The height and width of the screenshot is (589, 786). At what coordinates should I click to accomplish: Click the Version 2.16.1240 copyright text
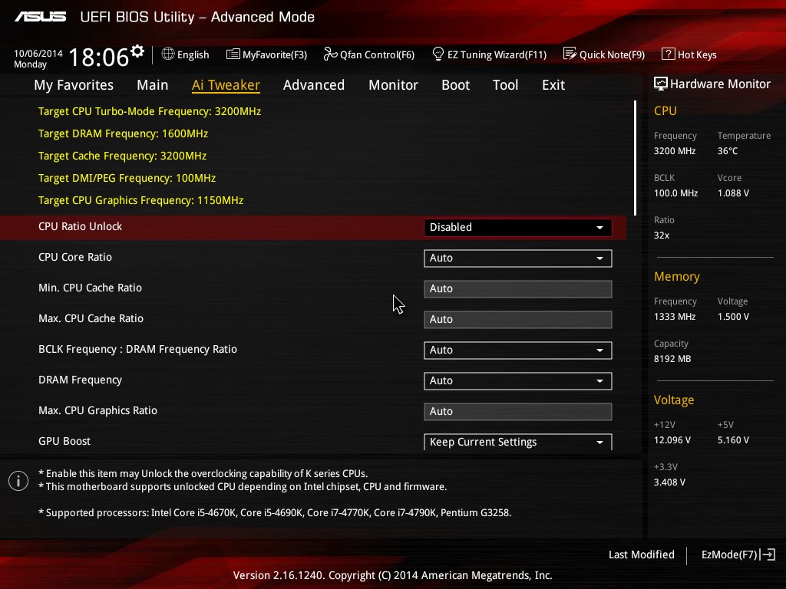coord(393,575)
